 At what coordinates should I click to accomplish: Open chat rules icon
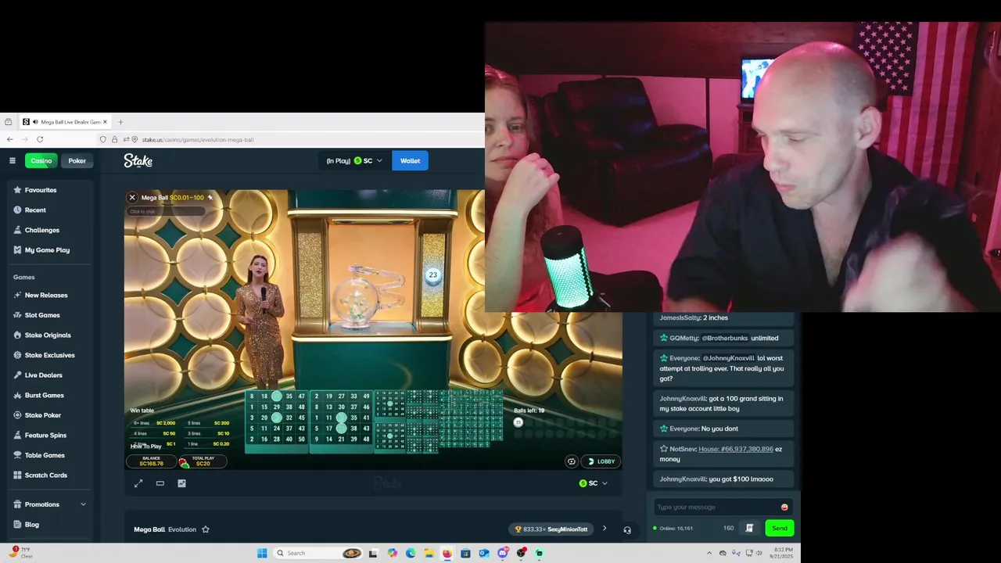click(x=749, y=528)
